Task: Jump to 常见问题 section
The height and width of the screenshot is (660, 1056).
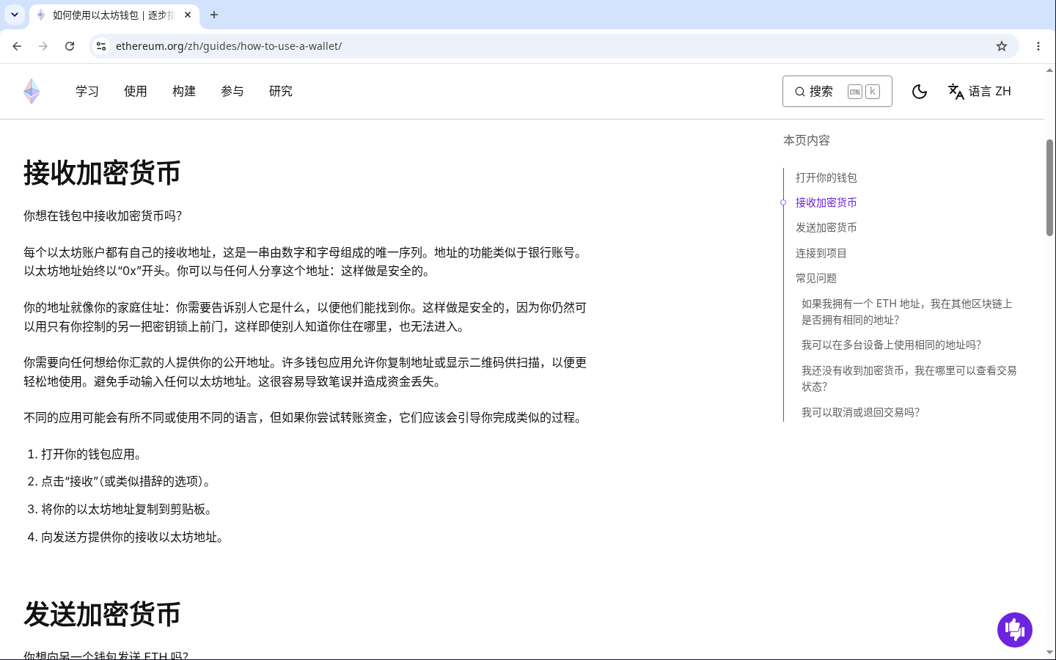Action: [x=816, y=278]
